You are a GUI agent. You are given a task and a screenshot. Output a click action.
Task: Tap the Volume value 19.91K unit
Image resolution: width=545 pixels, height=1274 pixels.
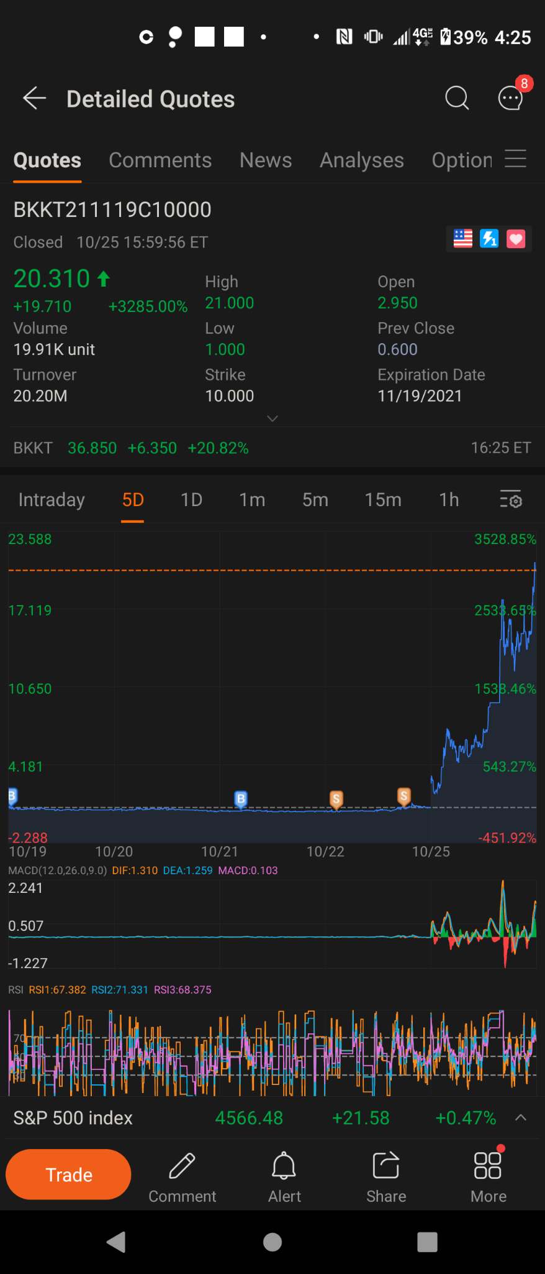54,349
